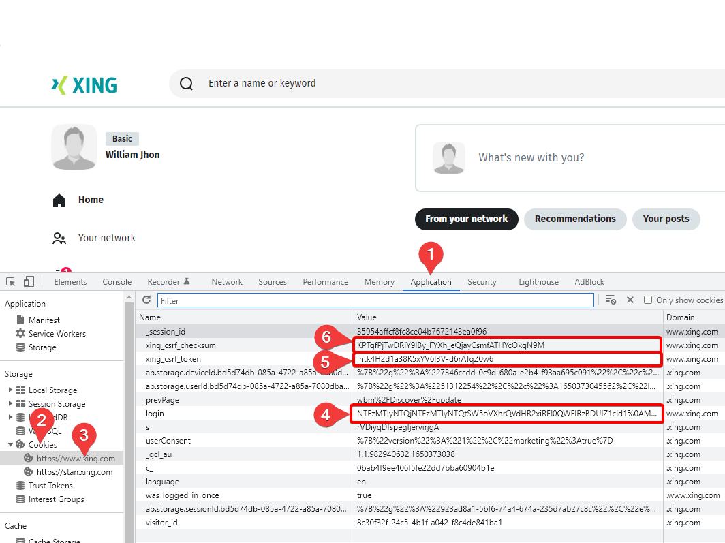This screenshot has height=543, width=725.
Task: Switch to the Lighthouse tab
Action: pyautogui.click(x=539, y=282)
